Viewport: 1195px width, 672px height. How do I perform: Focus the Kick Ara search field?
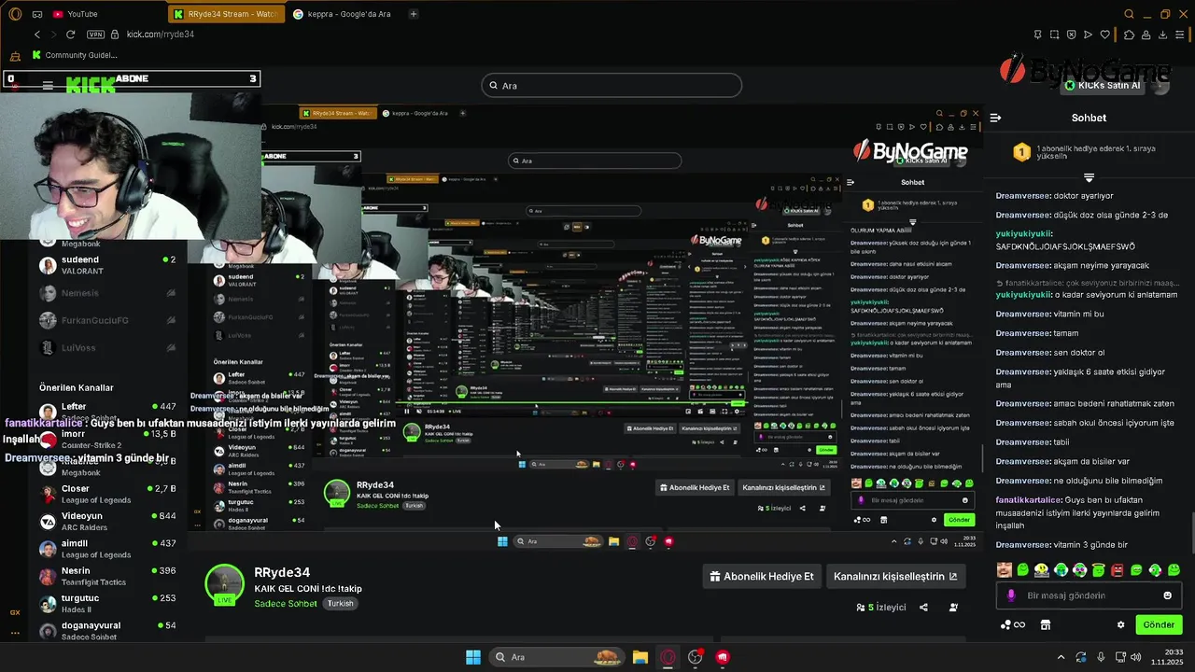coord(612,85)
